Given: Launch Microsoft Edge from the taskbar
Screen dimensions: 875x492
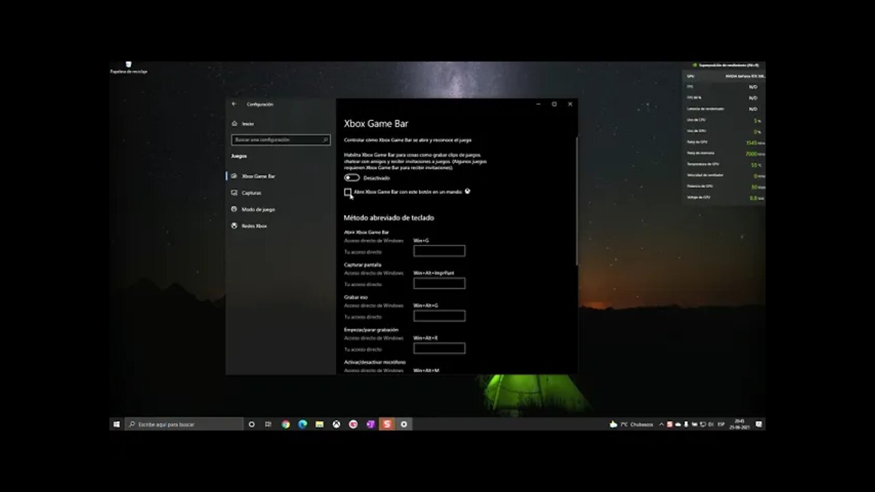Looking at the screenshot, I should click(x=302, y=424).
